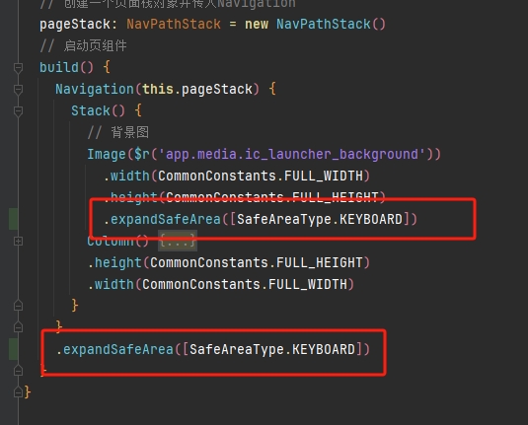Screen dimensions: 528x425
Task: Collapse the Navigation(this.pageStack) block fold marker
Action: [x=18, y=90]
